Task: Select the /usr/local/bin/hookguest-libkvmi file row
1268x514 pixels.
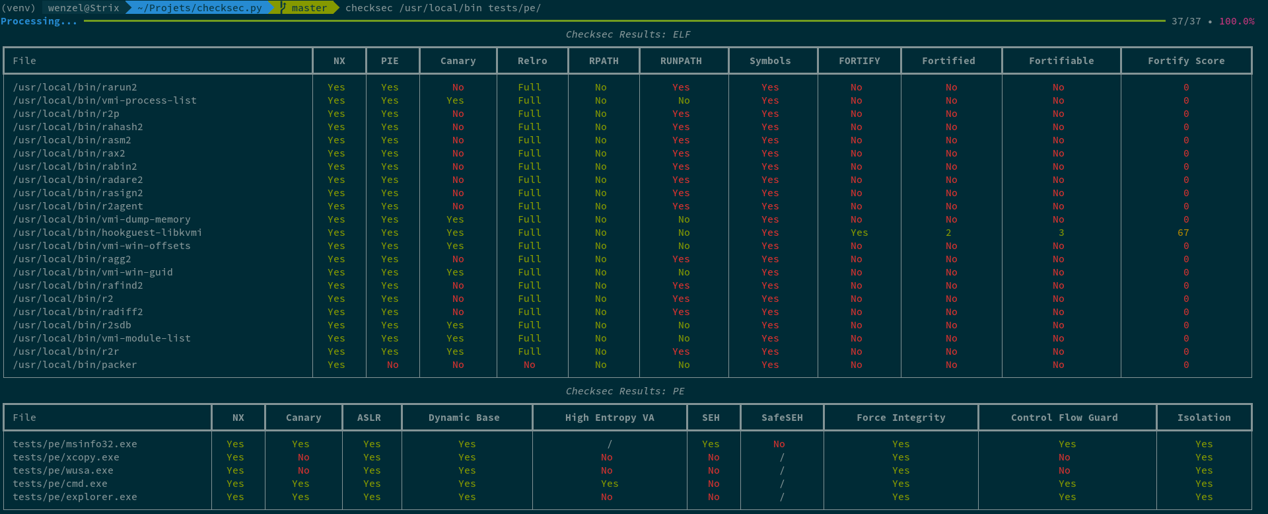Action: coord(627,233)
